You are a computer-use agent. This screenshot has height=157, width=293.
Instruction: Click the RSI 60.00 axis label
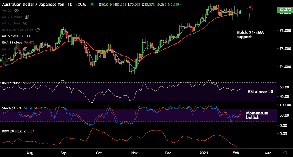click(284, 87)
